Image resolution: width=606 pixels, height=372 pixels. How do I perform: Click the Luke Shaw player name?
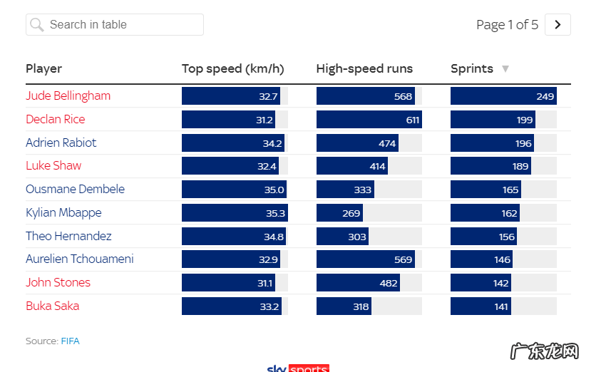click(x=53, y=166)
